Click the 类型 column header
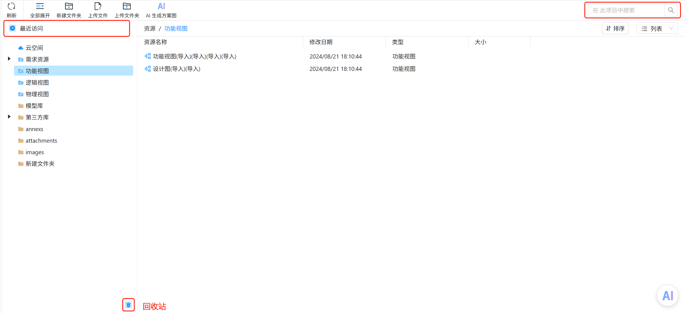Viewport: 686px width, 314px height. pyautogui.click(x=398, y=42)
